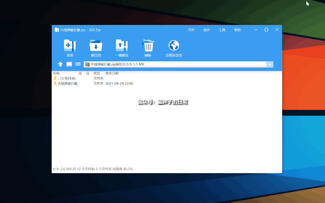This screenshot has width=325, height=203.
Task: Switch to large icon view mode
Action: [69, 64]
